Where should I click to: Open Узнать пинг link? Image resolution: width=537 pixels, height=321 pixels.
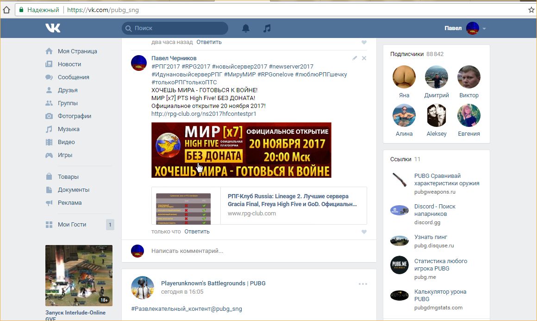(x=431, y=237)
